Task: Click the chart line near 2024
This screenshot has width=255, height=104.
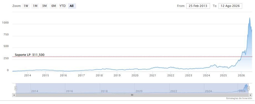Action: (x=206, y=67)
